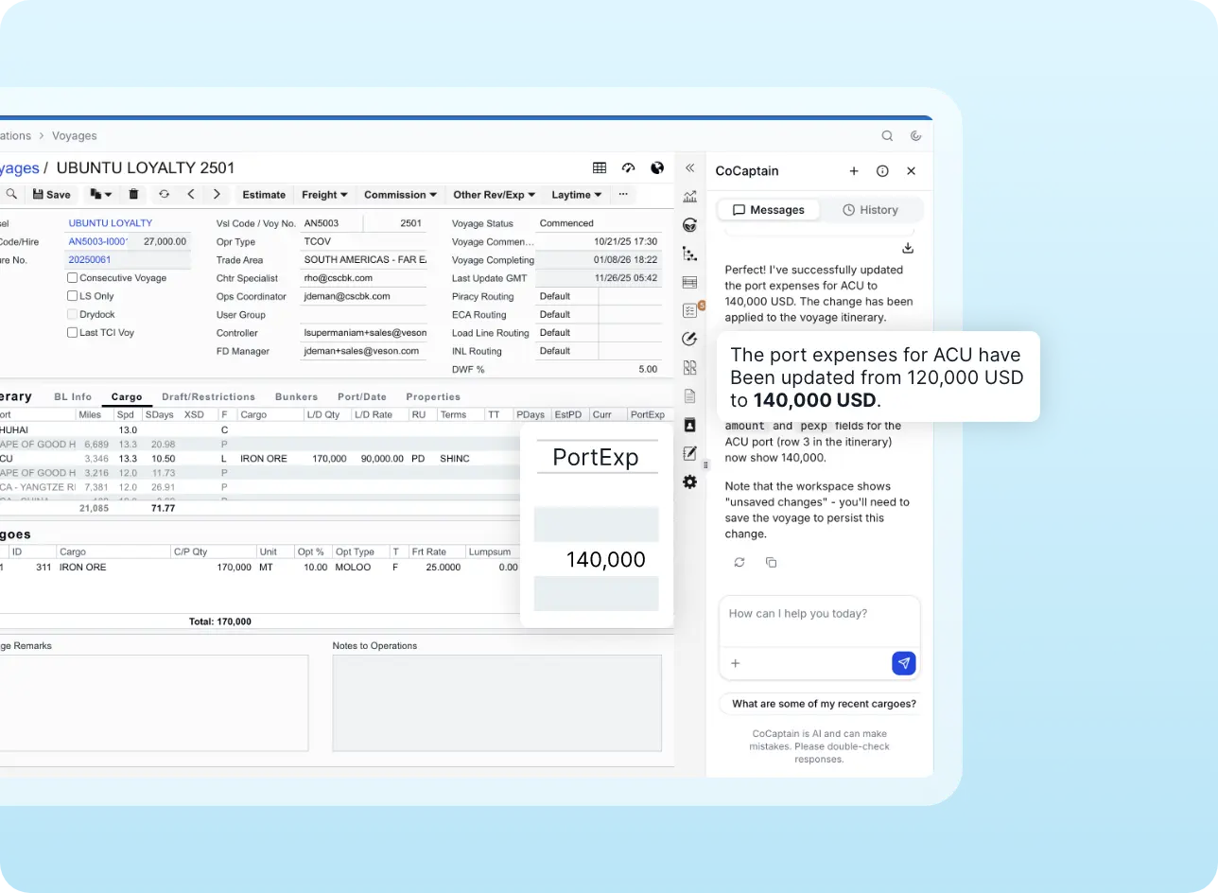Expand the Laytime dropdown menu
This screenshot has width=1218, height=893.
tap(577, 195)
